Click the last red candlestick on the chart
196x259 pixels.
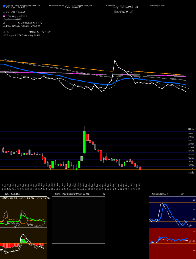140,168
